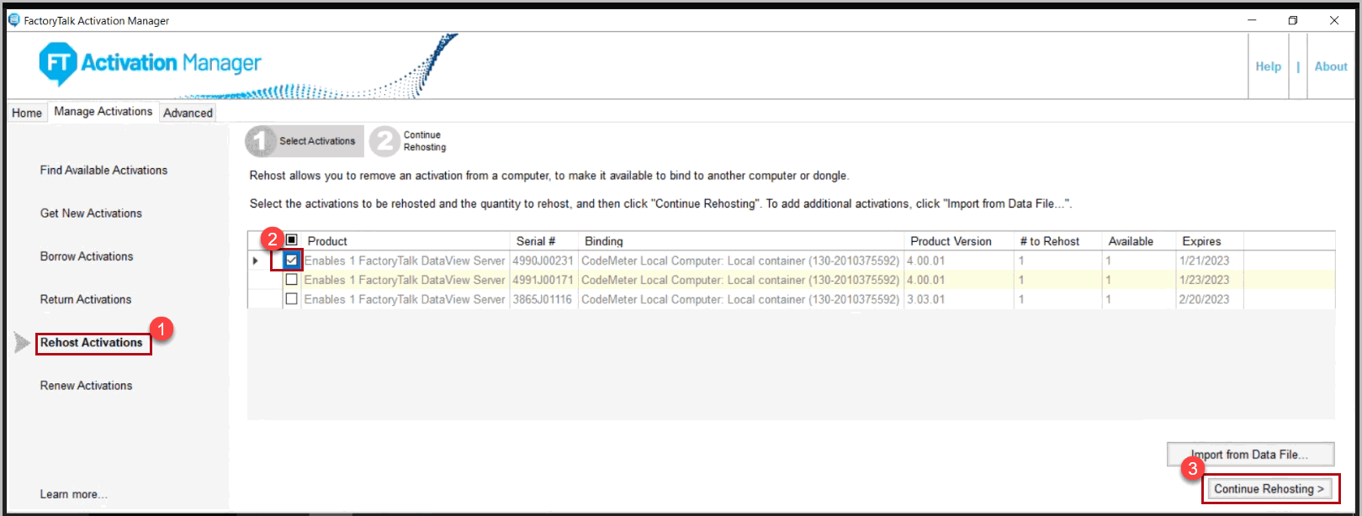Click product version 3.03.01 cell
The image size is (1362, 516).
click(958, 299)
